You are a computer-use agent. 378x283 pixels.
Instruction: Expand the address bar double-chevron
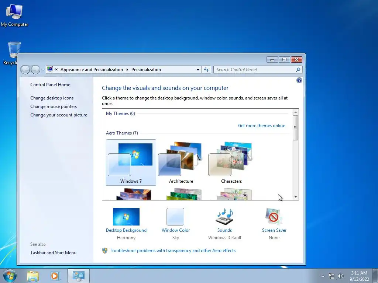pyautogui.click(x=56, y=70)
